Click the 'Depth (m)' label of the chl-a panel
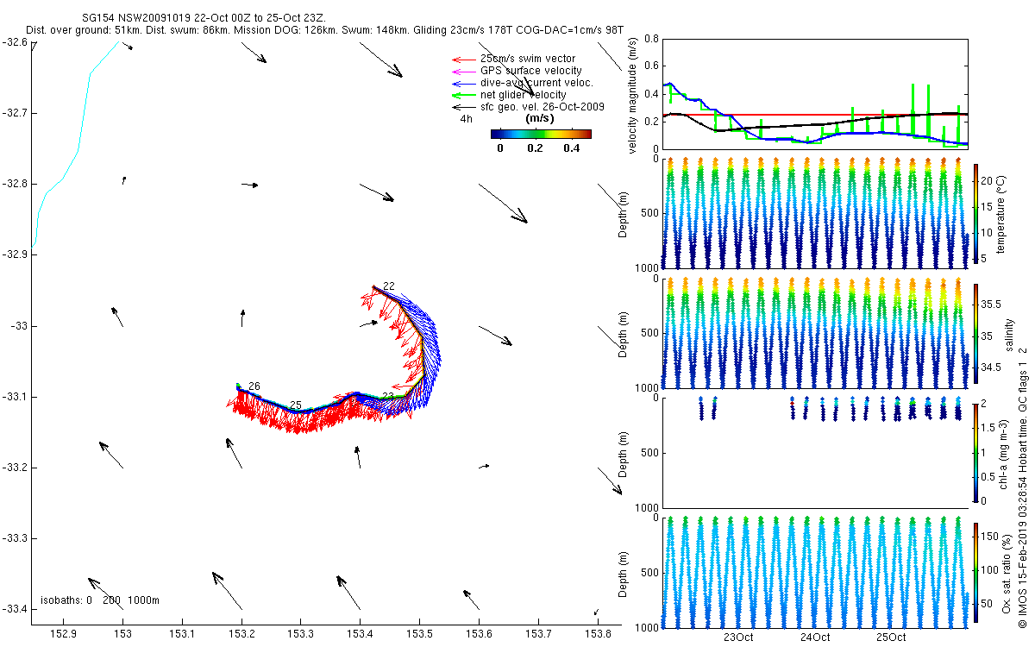This screenshot has width=1035, height=647. point(624,454)
